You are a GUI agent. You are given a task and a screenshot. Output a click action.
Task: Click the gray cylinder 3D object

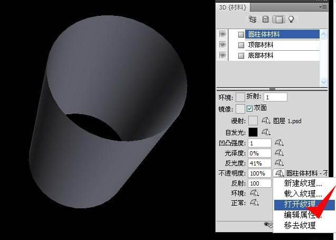(108, 112)
